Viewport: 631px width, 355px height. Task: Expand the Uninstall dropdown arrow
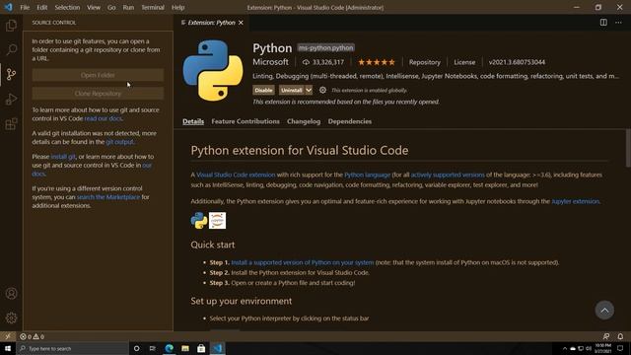(309, 90)
